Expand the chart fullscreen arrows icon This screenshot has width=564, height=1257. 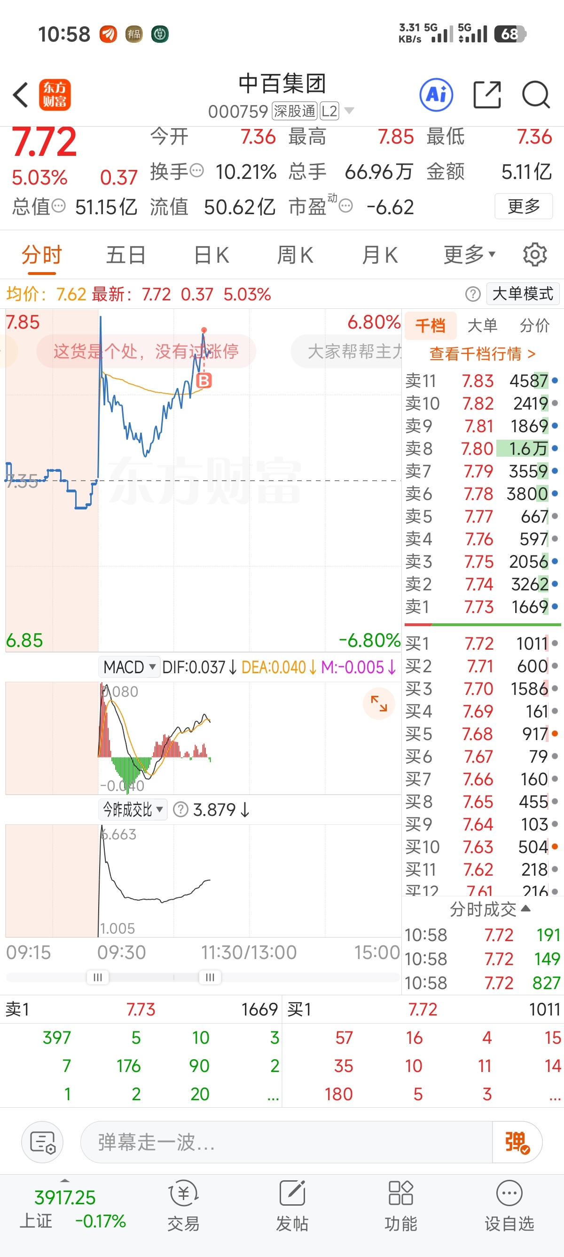tap(378, 703)
